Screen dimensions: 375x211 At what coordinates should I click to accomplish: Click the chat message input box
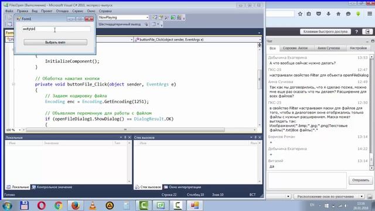307,180
